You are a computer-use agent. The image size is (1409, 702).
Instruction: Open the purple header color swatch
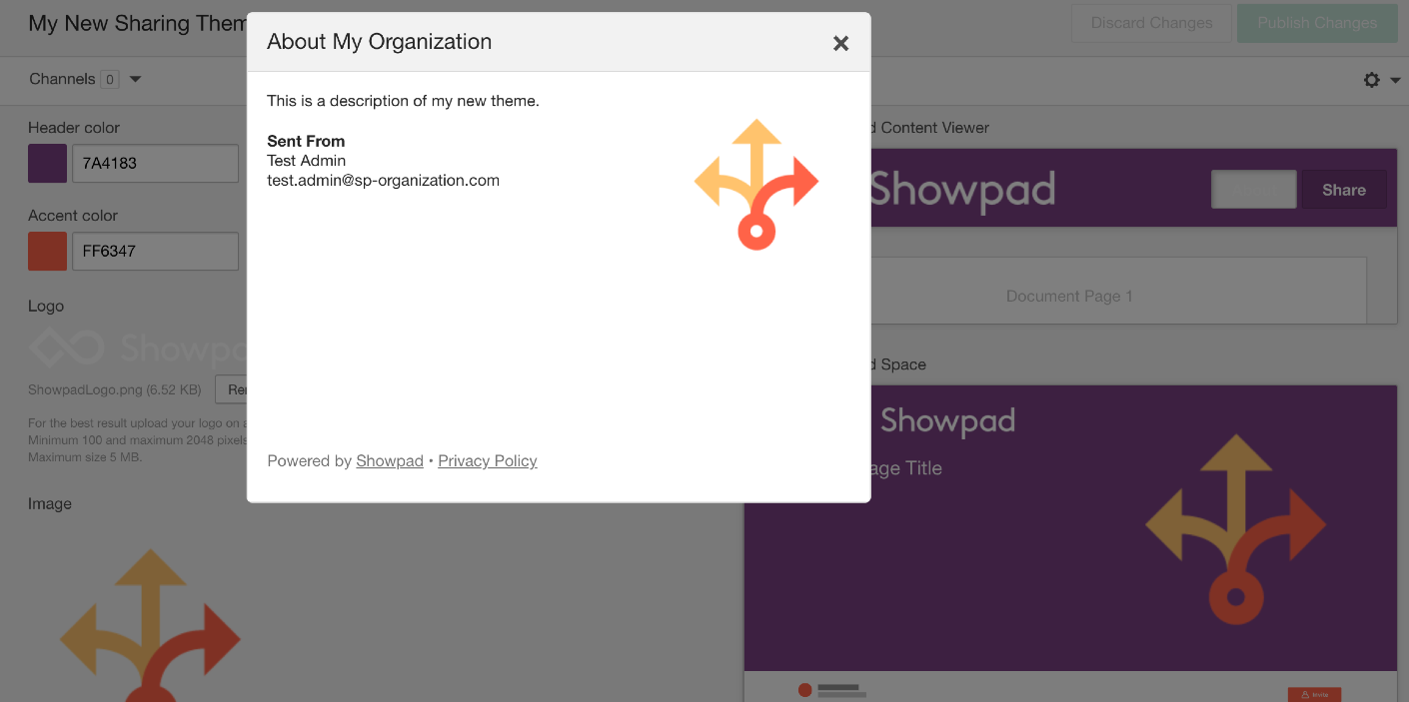(x=48, y=164)
